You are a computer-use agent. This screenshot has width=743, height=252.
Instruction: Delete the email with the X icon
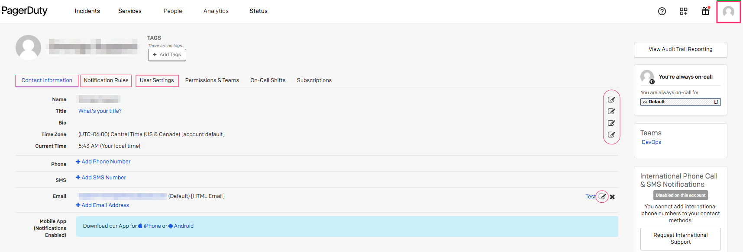tap(612, 197)
